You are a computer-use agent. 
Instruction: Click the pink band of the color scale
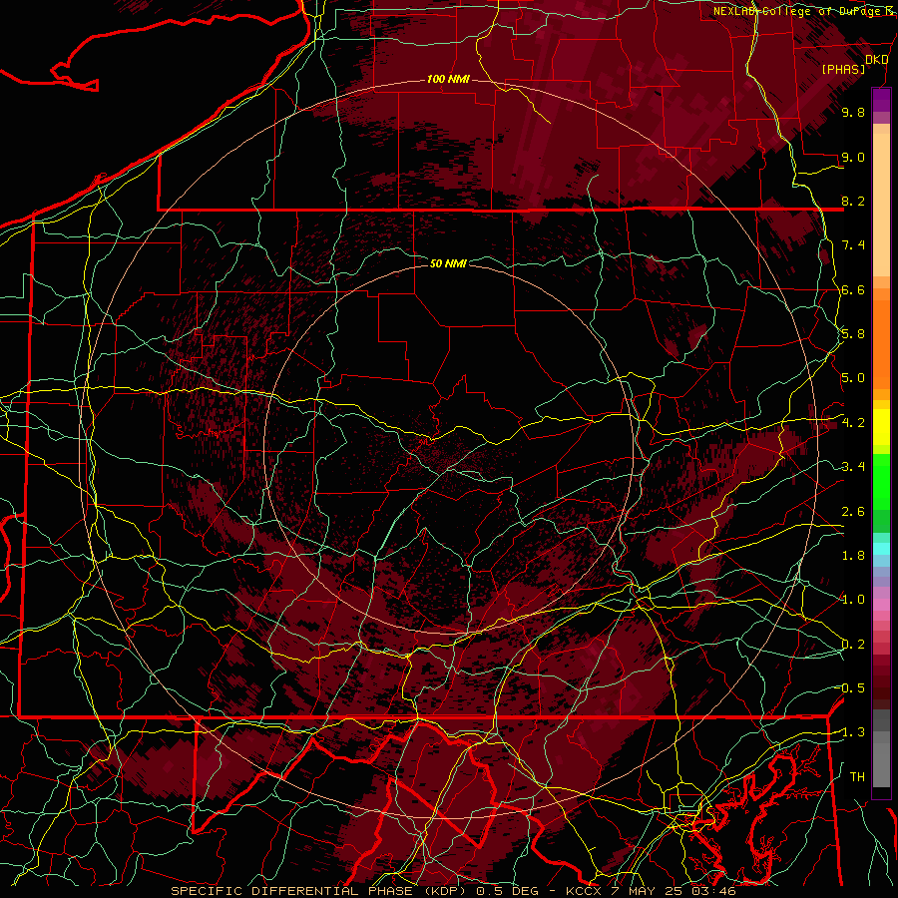coord(881,605)
